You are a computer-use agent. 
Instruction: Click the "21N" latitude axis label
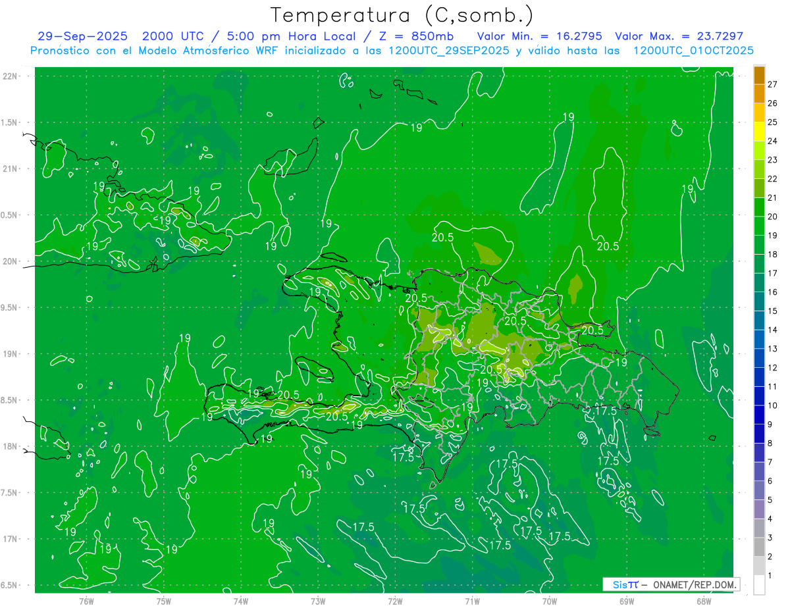coord(11,169)
